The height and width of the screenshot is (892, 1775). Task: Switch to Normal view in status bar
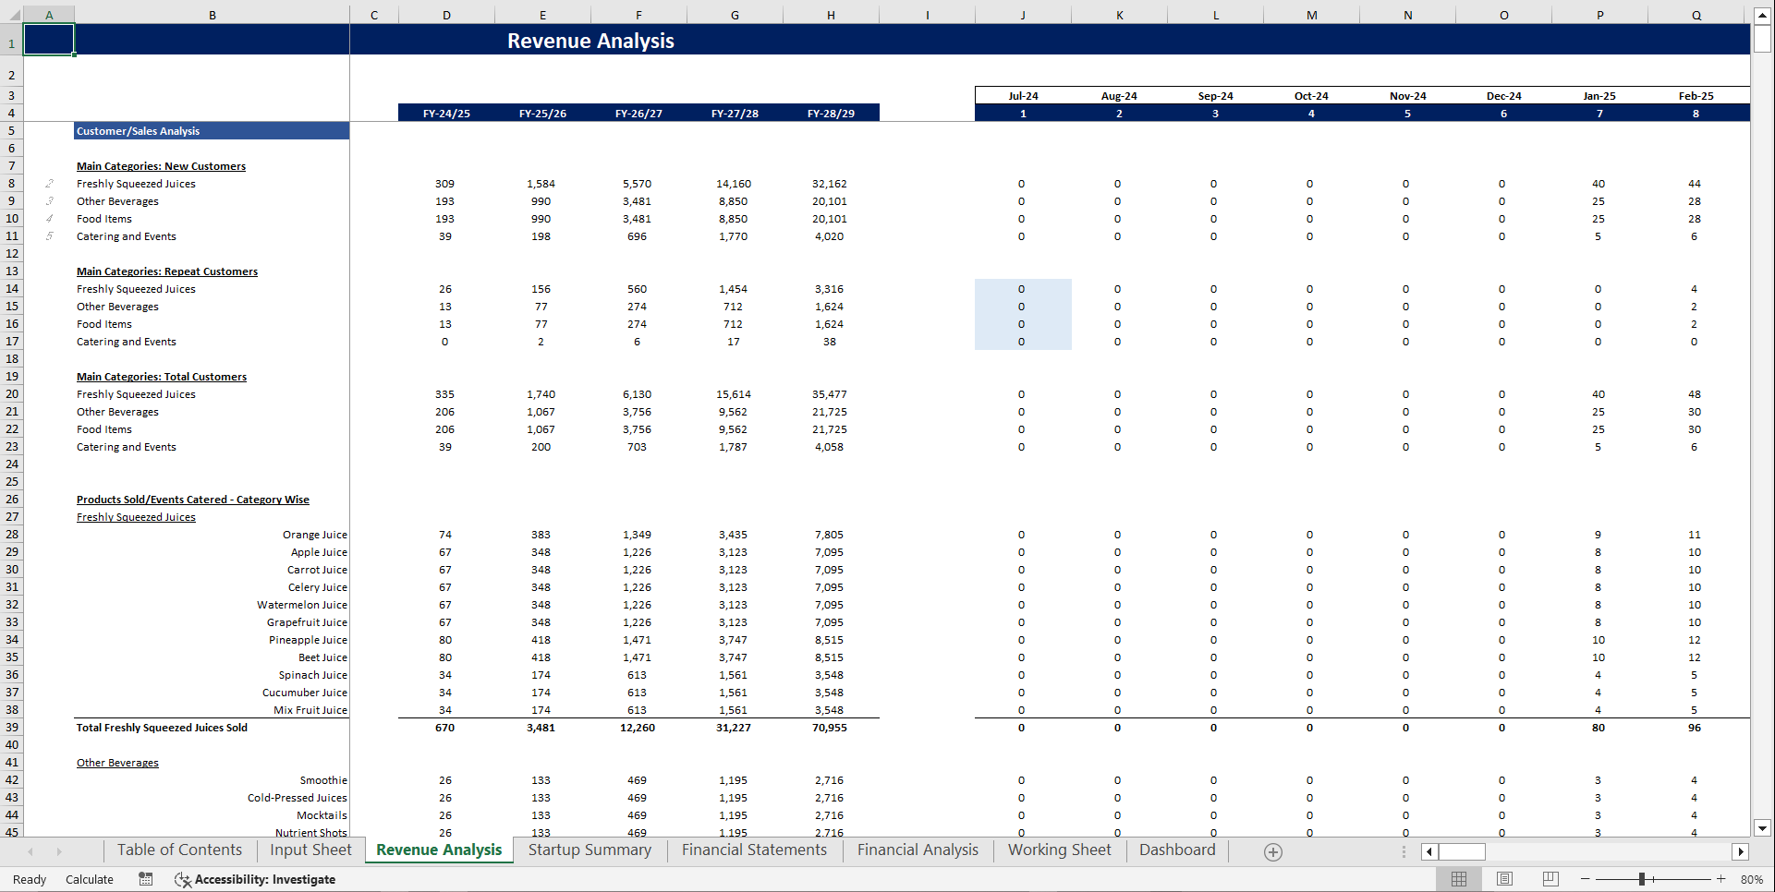point(1459,878)
